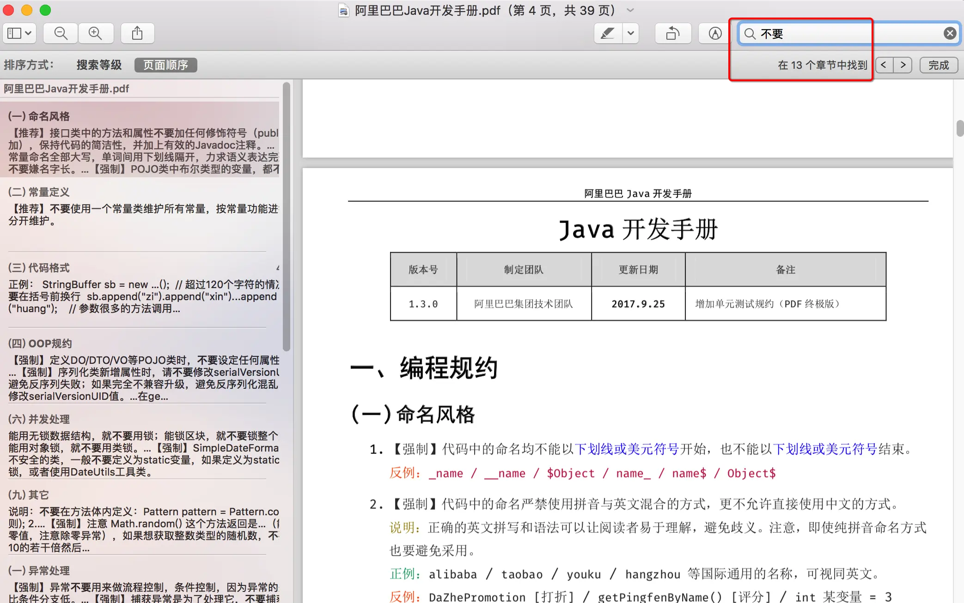Open the (四) OOP规约 search result
This screenshot has height=603, width=964.
[x=140, y=366]
